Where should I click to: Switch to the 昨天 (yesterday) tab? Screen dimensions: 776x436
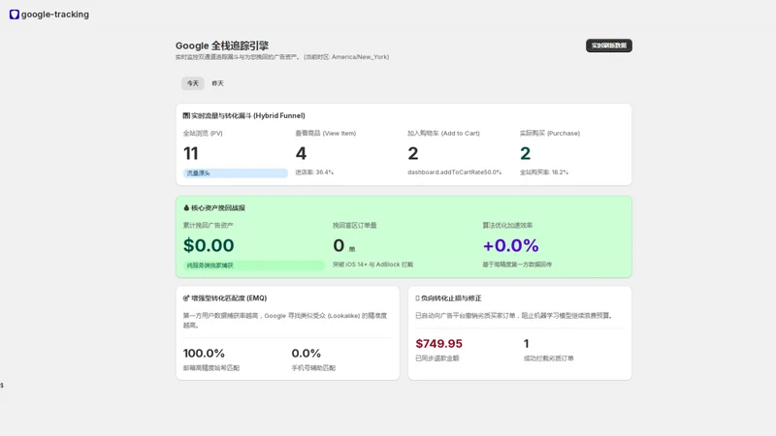pos(217,83)
